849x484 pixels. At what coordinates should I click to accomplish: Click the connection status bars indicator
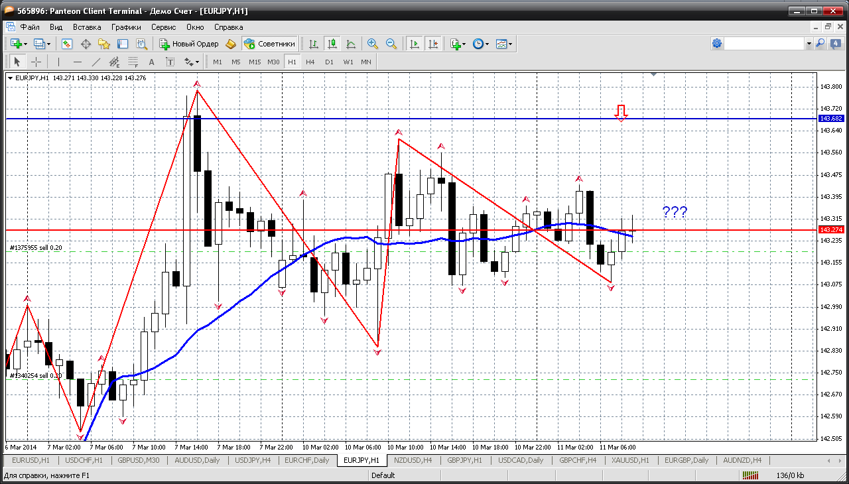(750, 475)
